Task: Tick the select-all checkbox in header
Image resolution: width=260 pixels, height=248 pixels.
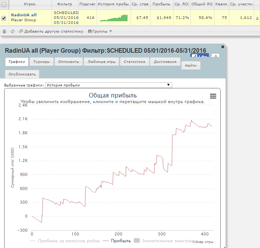Action: coord(4,5)
